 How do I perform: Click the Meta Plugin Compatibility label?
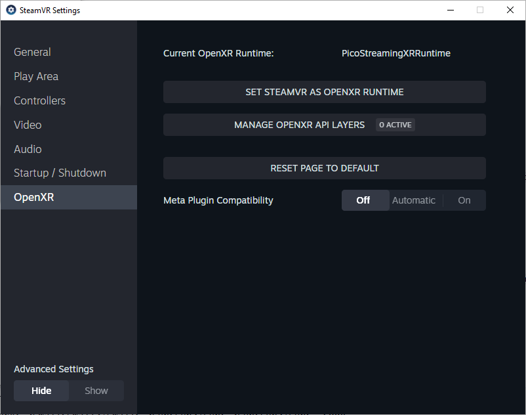pyautogui.click(x=218, y=200)
